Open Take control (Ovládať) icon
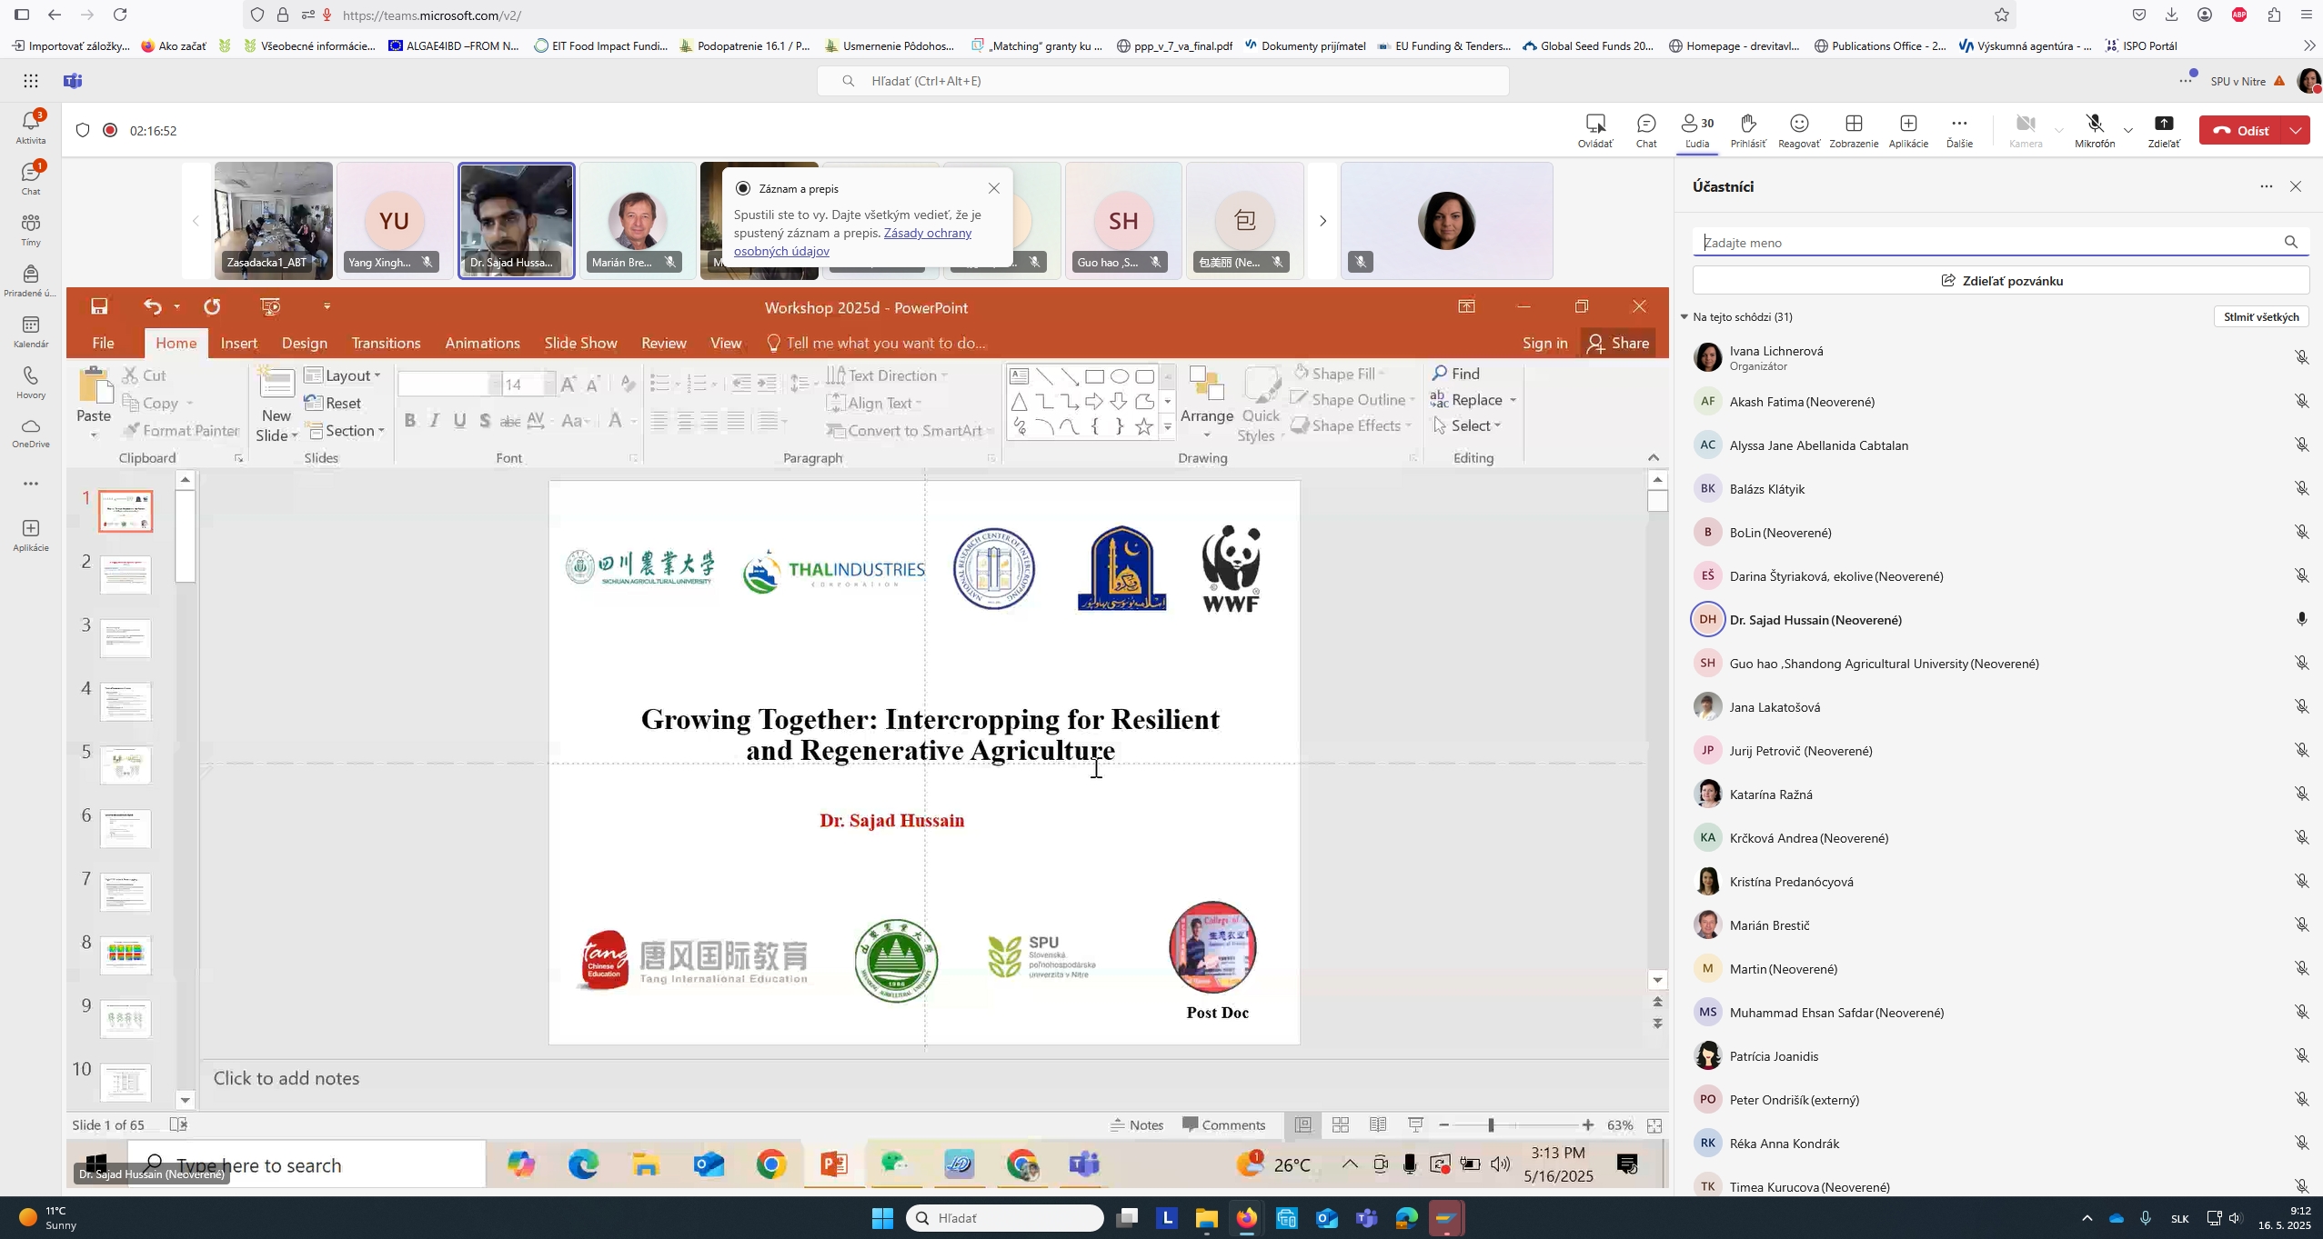Viewport: 2323px width, 1239px height. coord(1594,130)
